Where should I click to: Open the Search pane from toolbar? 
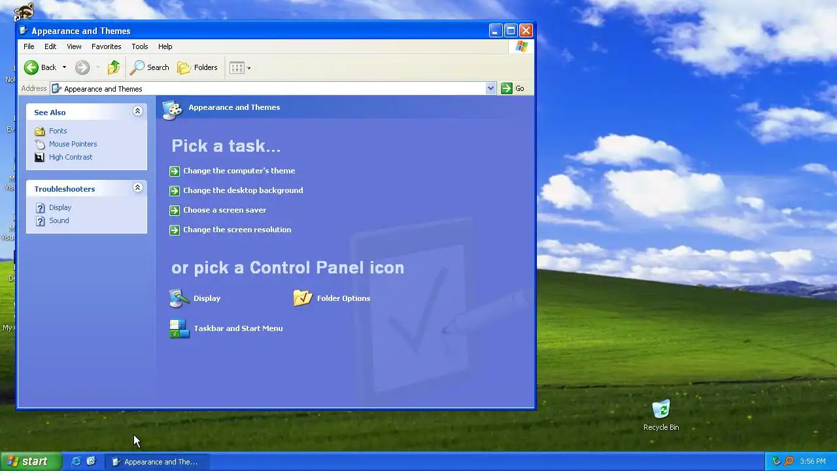[x=150, y=67]
